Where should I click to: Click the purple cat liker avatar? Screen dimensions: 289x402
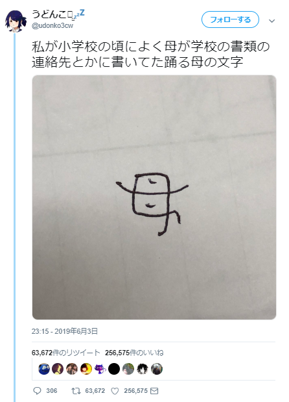(x=100, y=369)
